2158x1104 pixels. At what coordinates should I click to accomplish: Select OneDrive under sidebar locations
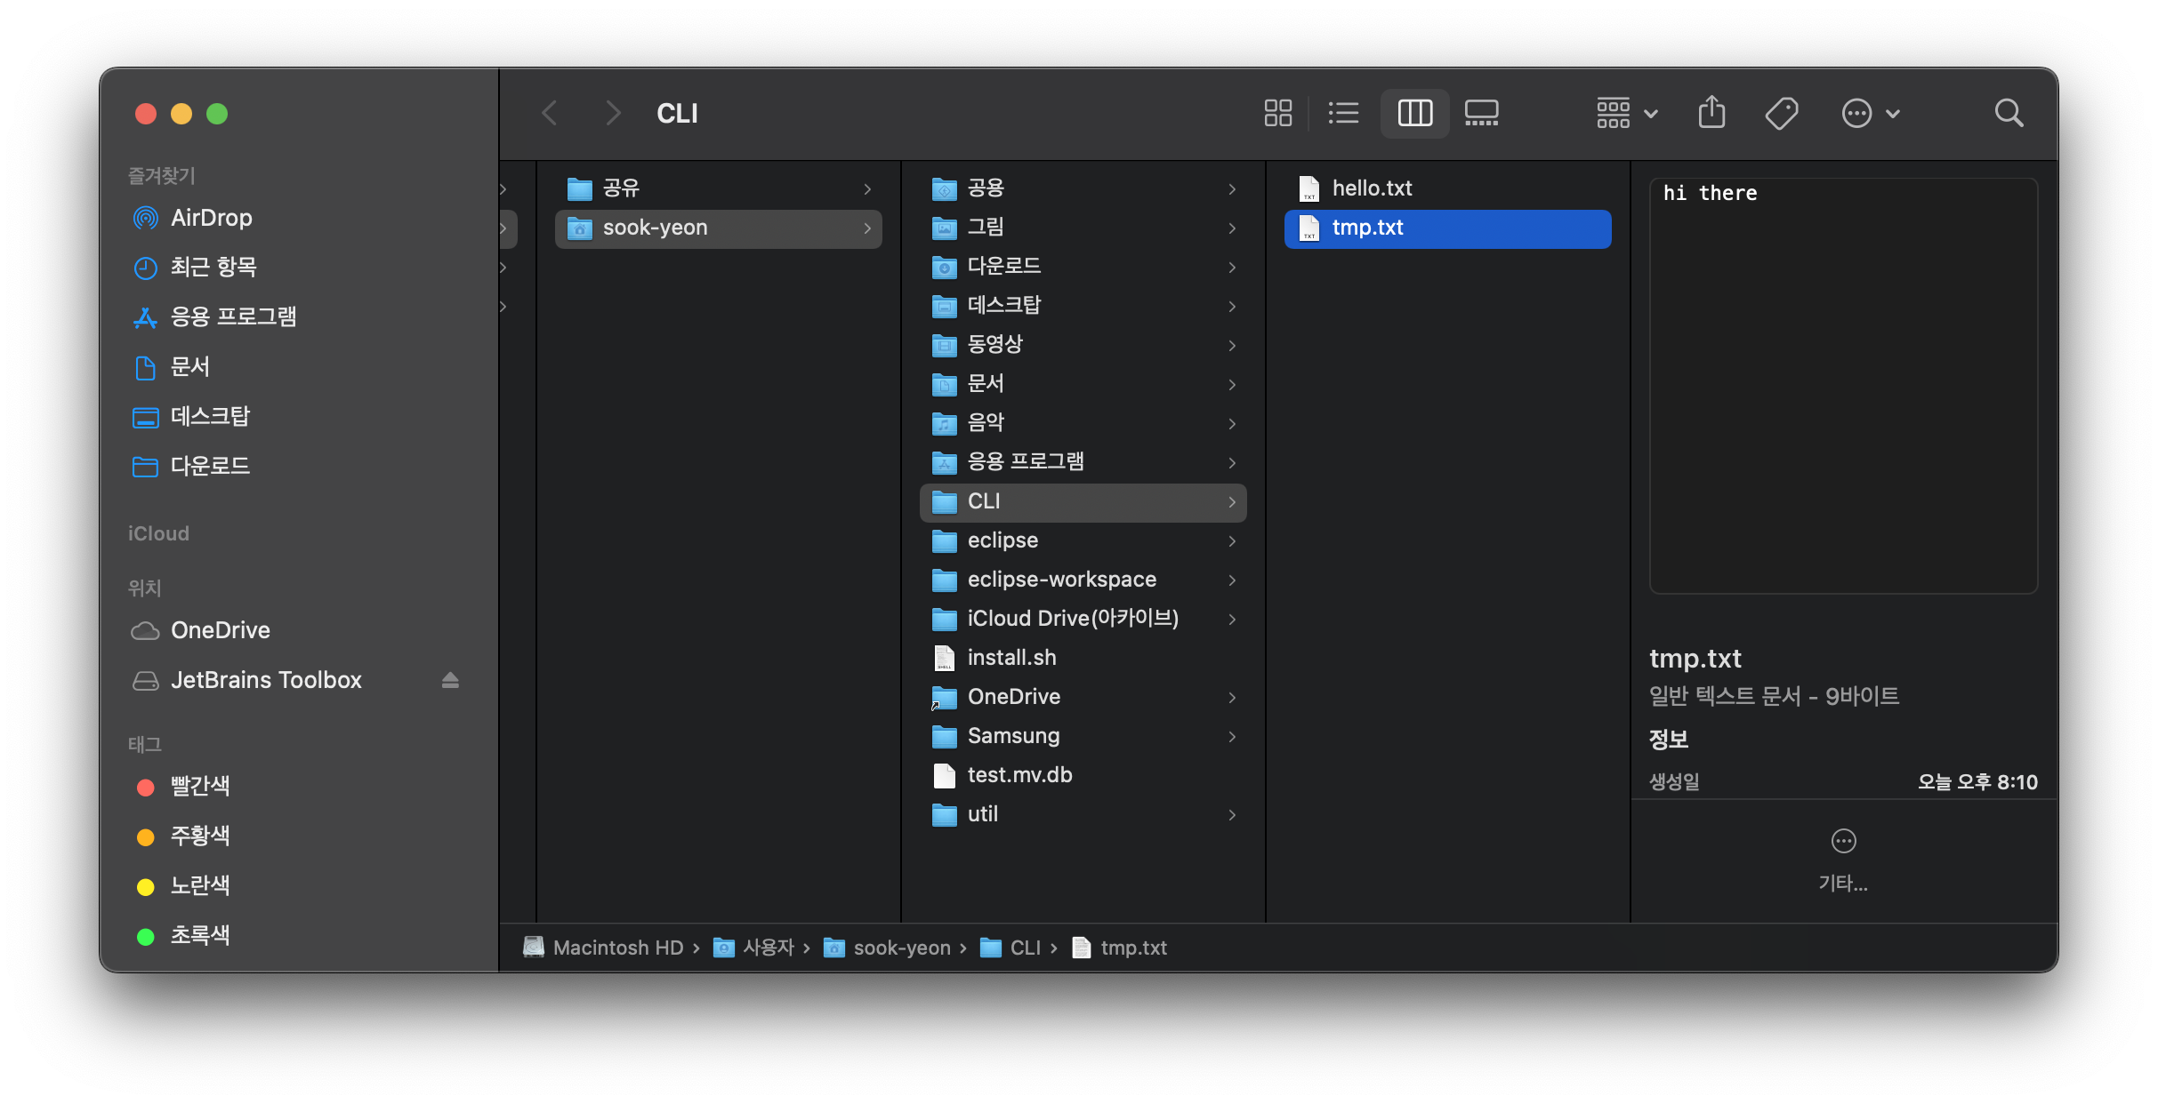[x=220, y=630]
